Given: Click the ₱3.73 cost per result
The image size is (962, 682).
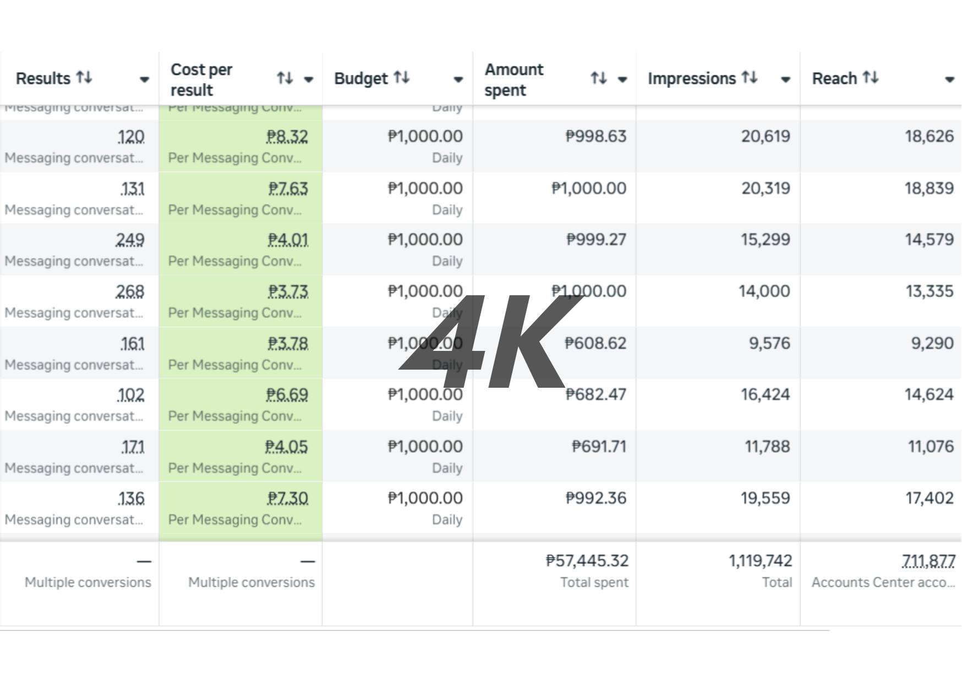Looking at the screenshot, I should 288,291.
